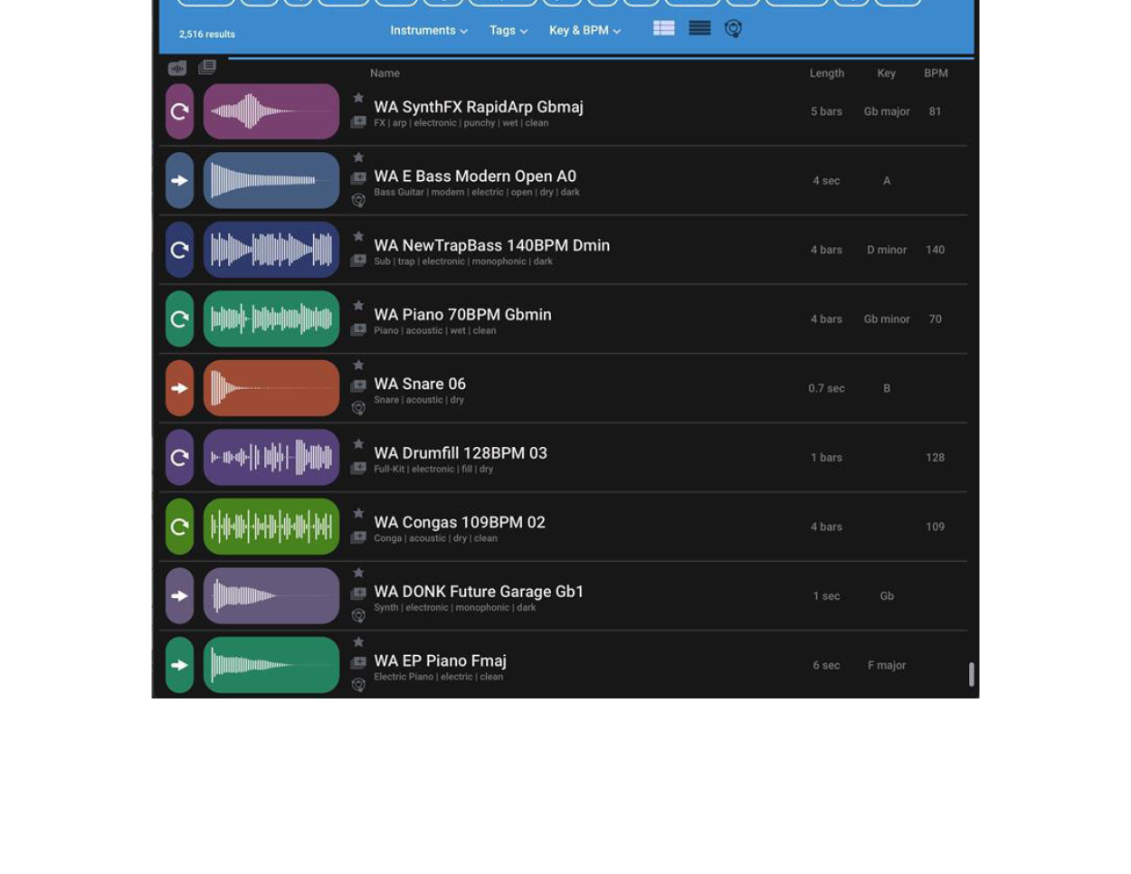Toggle favorite star on WA Piano 70BPM Gbmin

(358, 306)
